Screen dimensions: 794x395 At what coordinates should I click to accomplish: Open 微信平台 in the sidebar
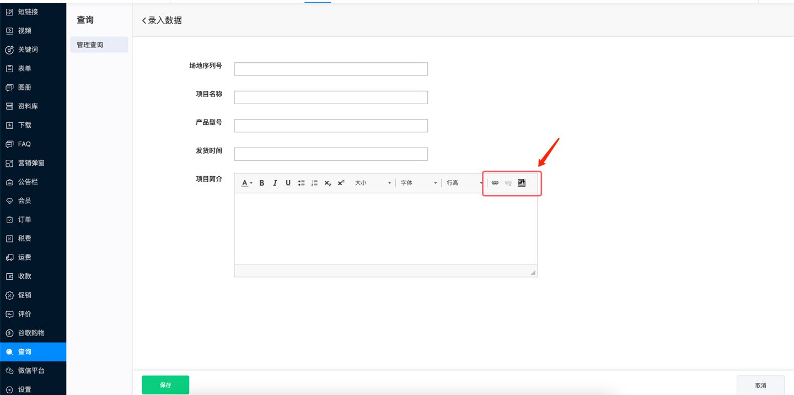click(31, 371)
